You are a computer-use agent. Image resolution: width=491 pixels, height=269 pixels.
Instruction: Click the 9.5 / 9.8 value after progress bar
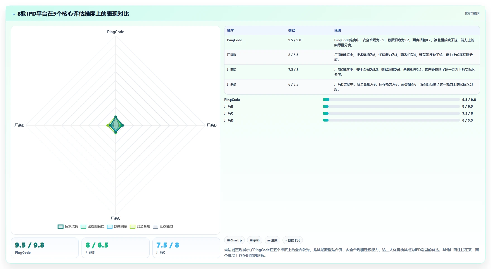click(469, 100)
